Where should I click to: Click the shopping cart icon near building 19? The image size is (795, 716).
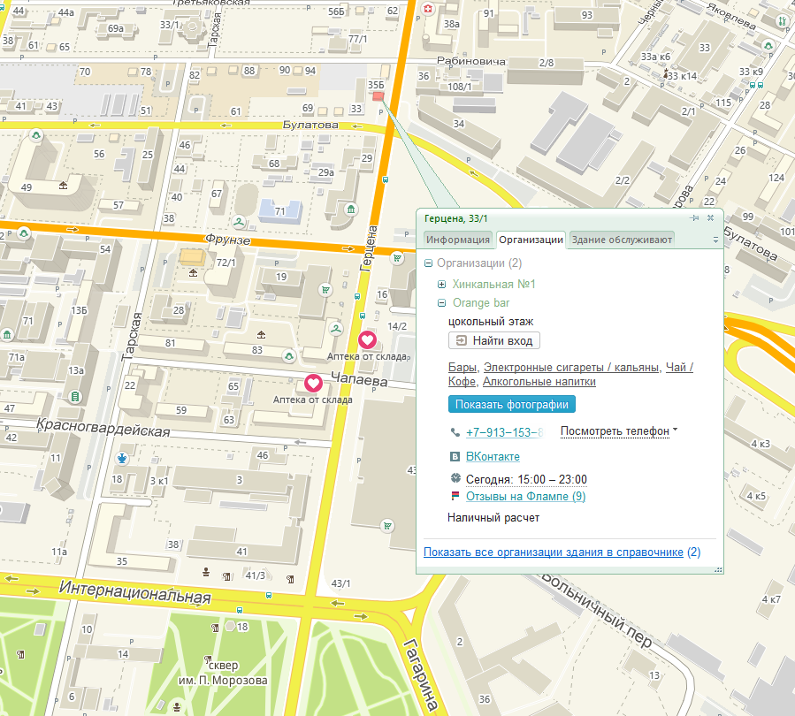tap(326, 289)
